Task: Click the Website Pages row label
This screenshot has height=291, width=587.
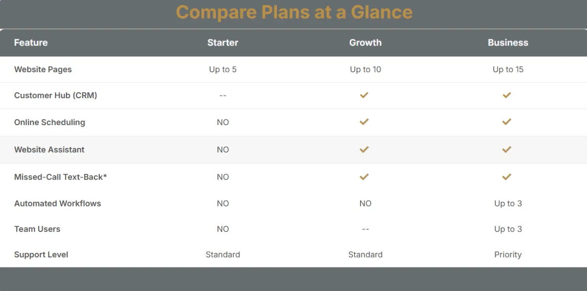Action: point(43,69)
